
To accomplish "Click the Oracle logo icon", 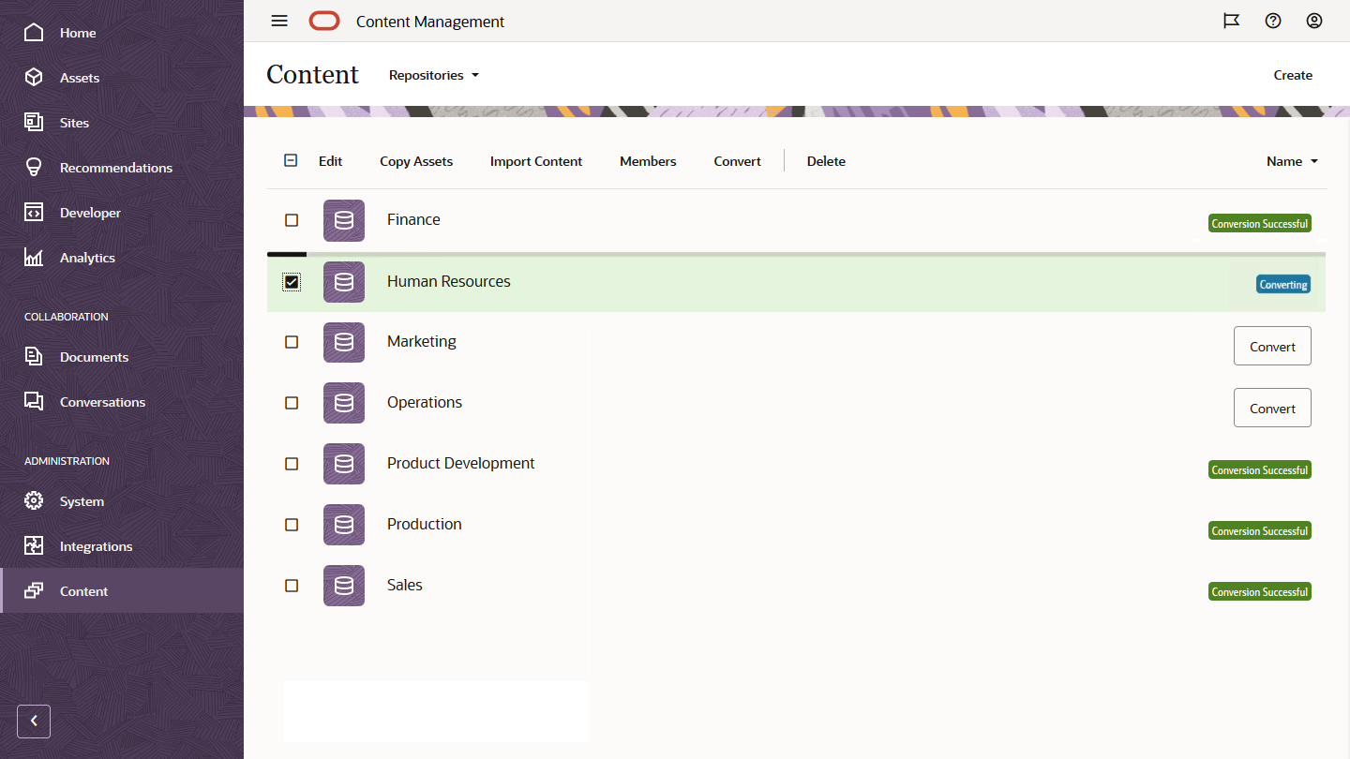I will [324, 21].
